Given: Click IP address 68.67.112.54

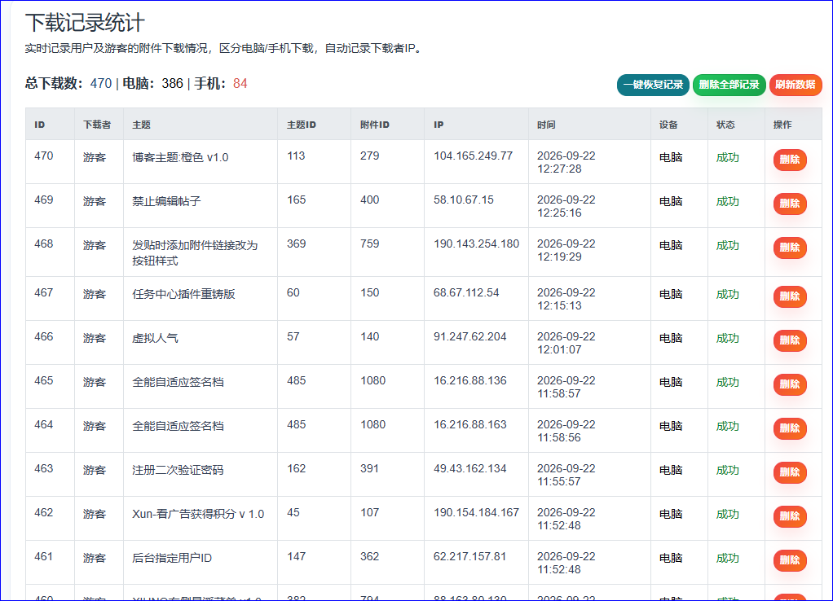Looking at the screenshot, I should (466, 293).
